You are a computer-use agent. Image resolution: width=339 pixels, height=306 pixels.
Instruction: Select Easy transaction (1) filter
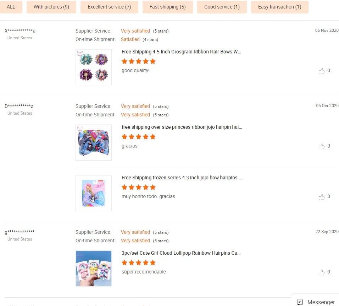pyautogui.click(x=279, y=7)
